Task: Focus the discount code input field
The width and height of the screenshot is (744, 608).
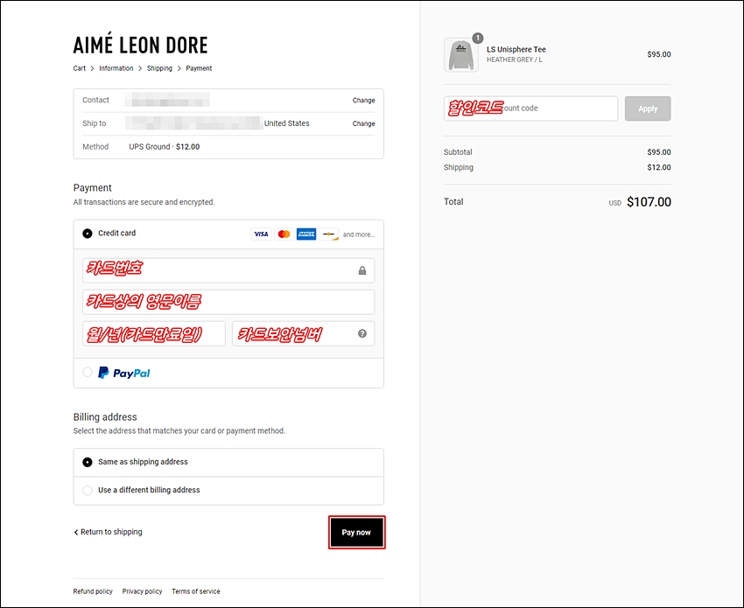Action: click(x=531, y=108)
